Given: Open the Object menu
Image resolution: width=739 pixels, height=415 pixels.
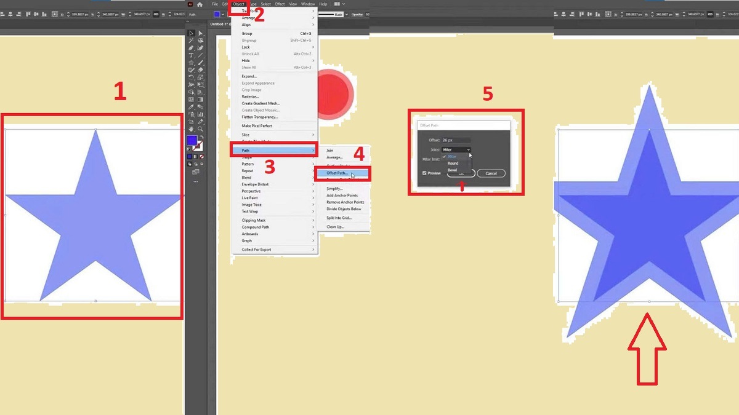Looking at the screenshot, I should [x=239, y=4].
